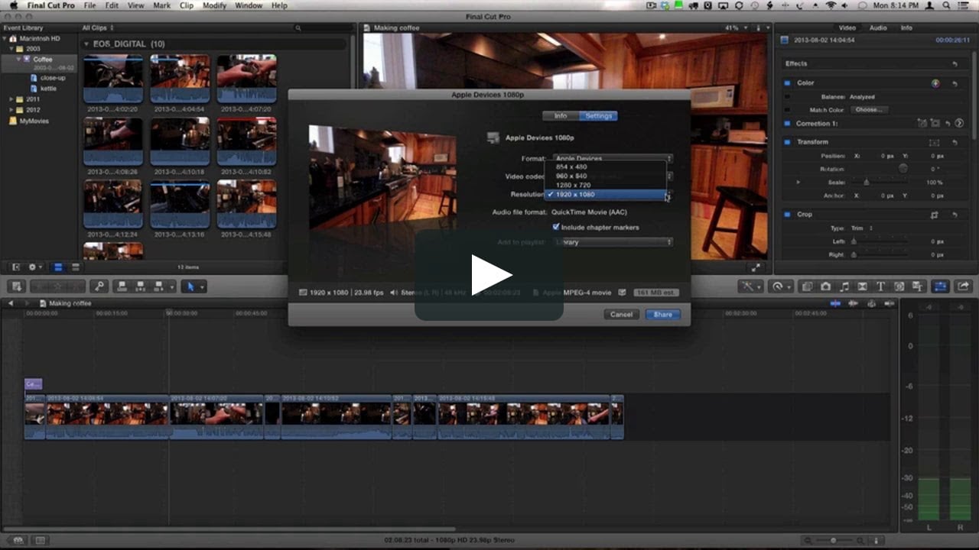Image resolution: width=979 pixels, height=550 pixels.
Task: Open the generators browser icon
Action: coord(899,286)
